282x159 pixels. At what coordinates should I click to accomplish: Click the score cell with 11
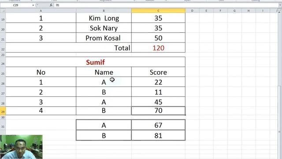158,92
